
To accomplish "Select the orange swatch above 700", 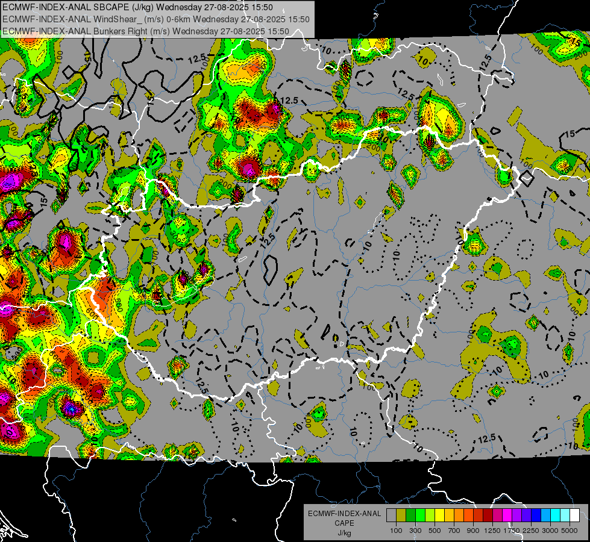I will tap(459, 515).
